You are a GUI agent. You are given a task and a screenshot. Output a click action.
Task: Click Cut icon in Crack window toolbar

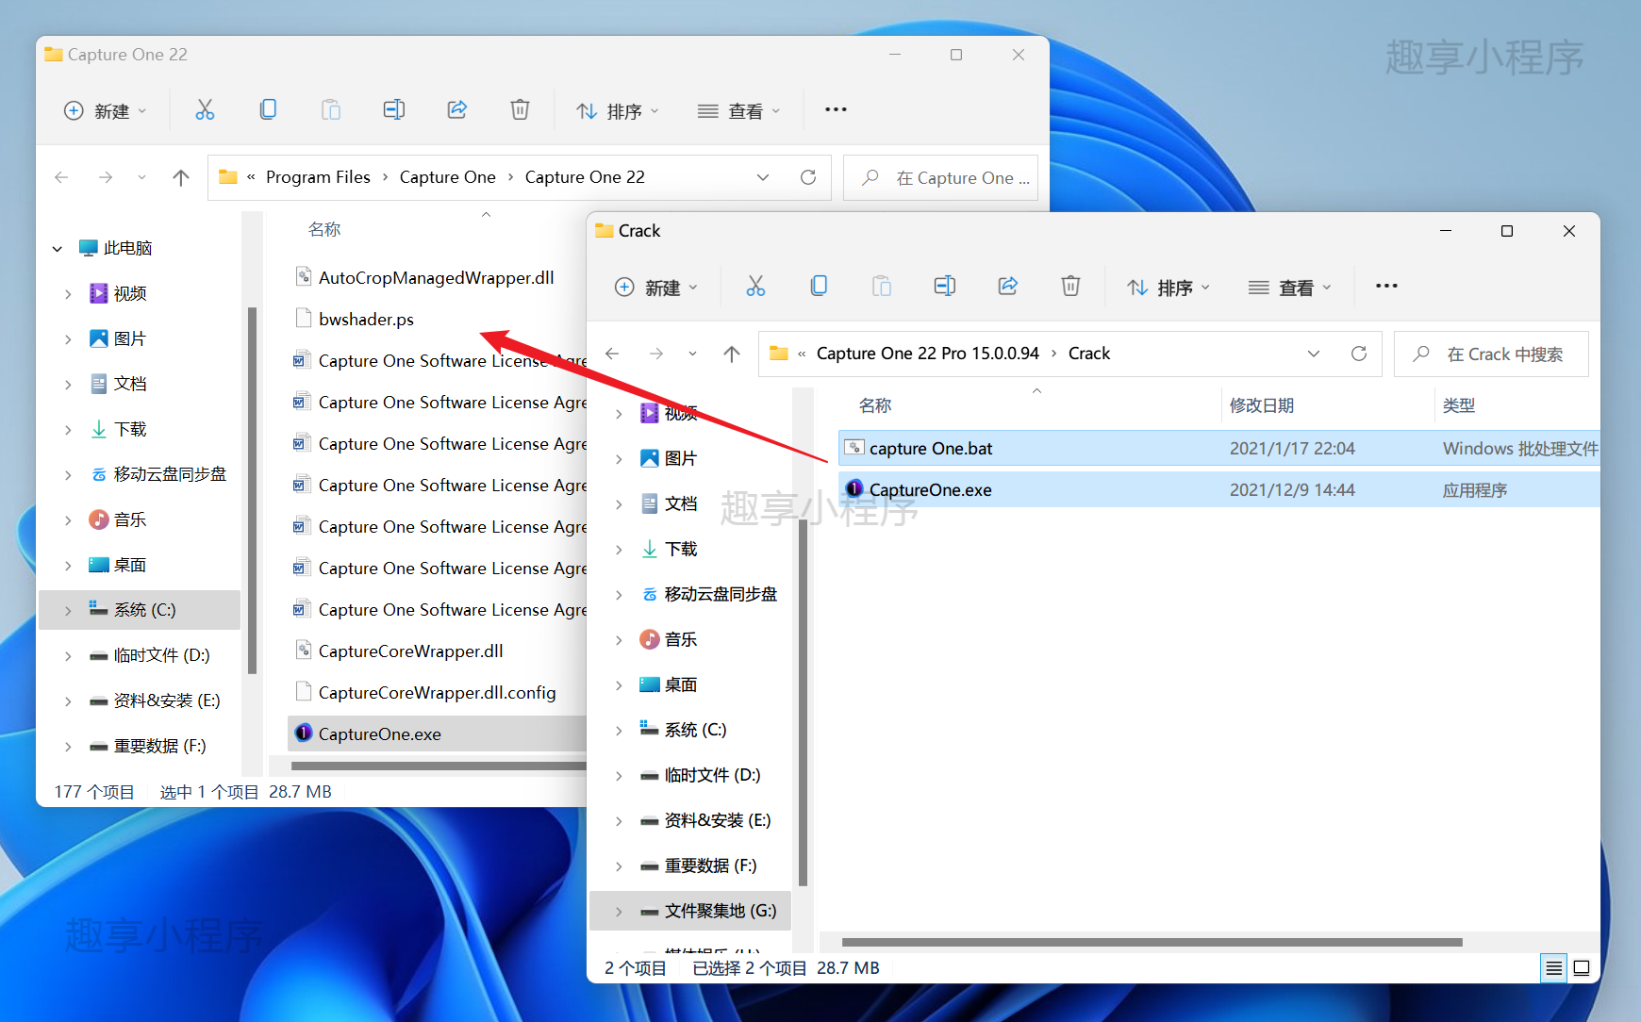click(755, 287)
